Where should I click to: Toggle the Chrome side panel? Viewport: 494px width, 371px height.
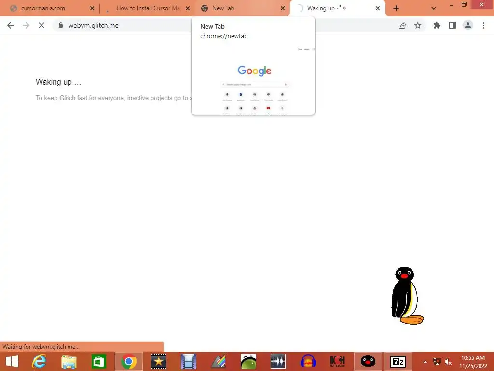click(x=453, y=25)
